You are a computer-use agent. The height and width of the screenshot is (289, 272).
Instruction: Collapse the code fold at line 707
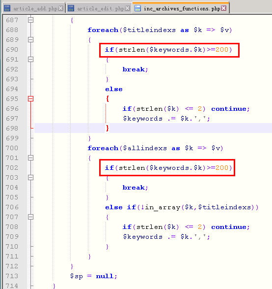[x=31, y=217]
